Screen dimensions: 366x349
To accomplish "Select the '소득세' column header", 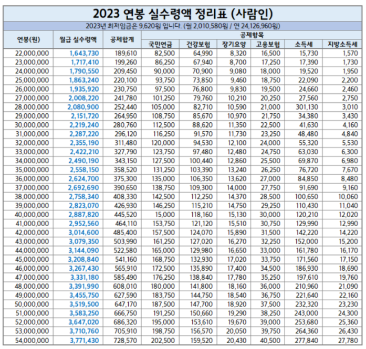I will 304,44.
